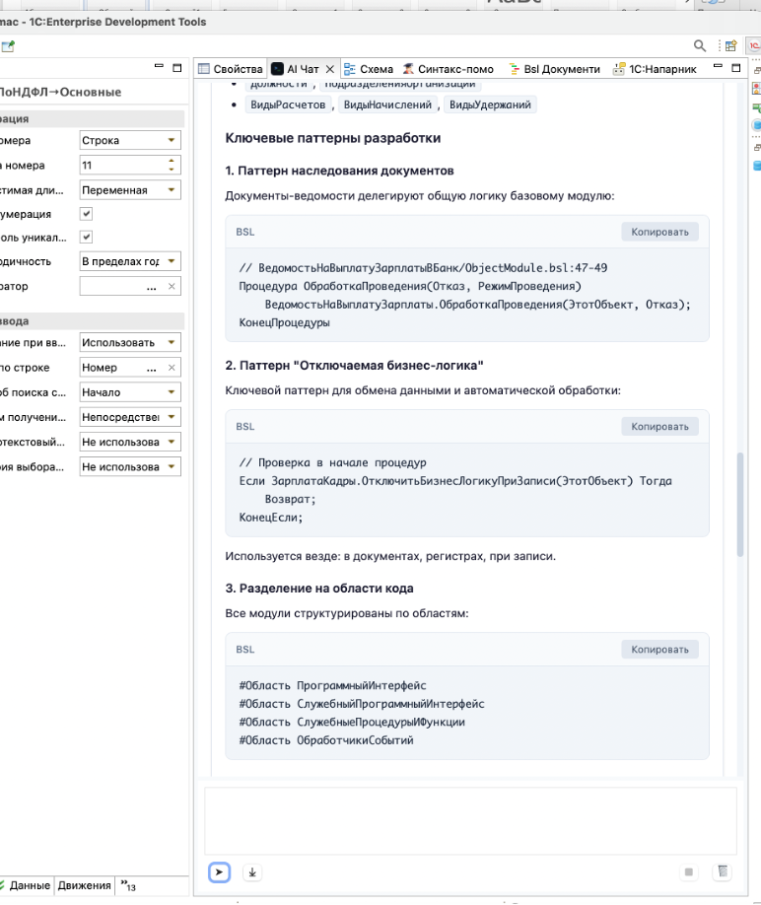Send the chat message with arrow button
Screen dimensions: 761x905
point(220,872)
